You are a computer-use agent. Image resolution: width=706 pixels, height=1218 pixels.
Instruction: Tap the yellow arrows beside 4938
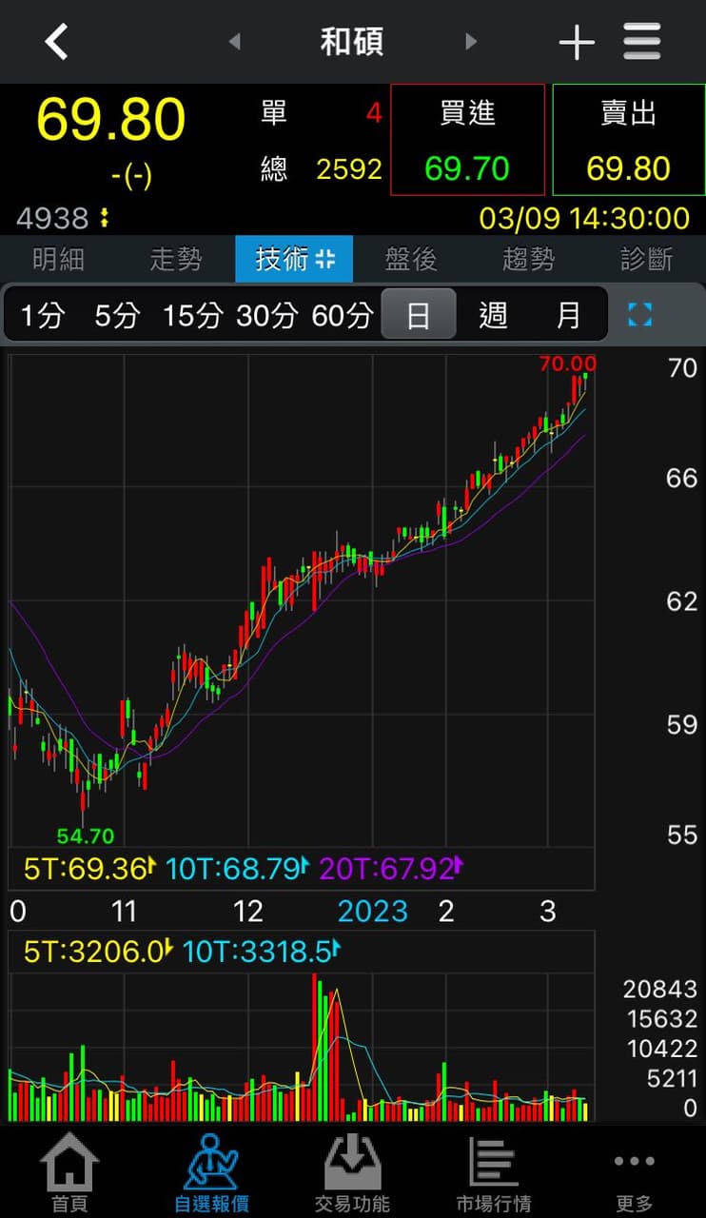[x=104, y=219]
